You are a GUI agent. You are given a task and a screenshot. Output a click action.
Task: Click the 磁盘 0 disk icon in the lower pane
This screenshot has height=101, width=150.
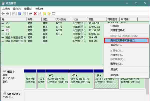click(5, 71)
